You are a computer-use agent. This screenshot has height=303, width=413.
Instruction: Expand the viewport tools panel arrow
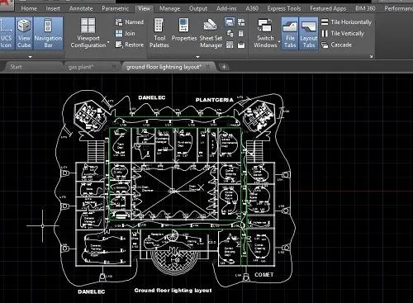pyautogui.click(x=31, y=57)
